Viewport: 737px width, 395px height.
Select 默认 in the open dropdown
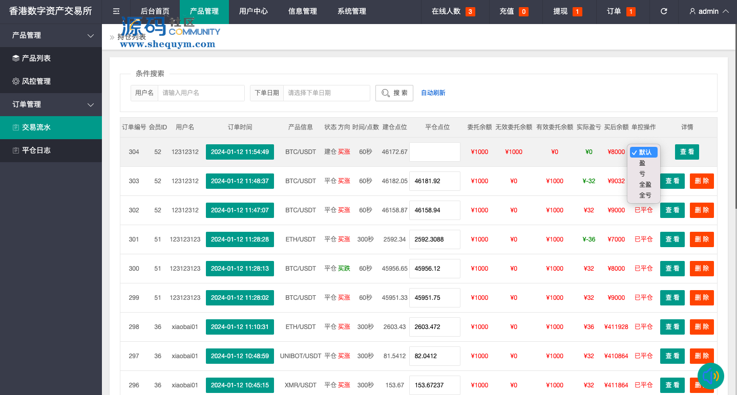644,152
